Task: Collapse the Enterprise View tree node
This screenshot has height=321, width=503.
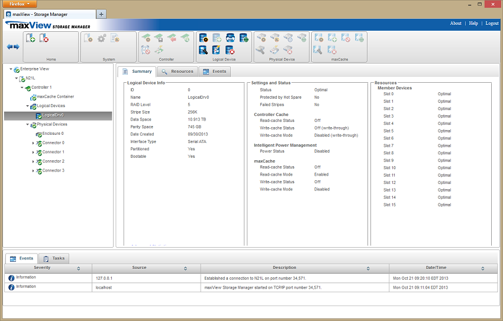Action: coord(11,69)
